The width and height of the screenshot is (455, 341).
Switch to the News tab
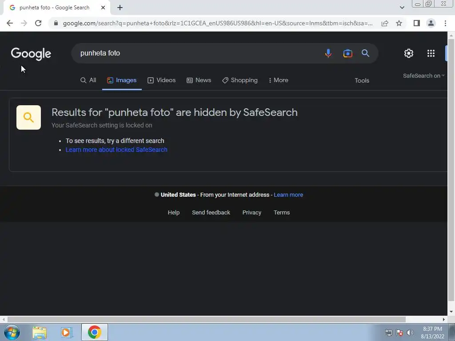[199, 80]
